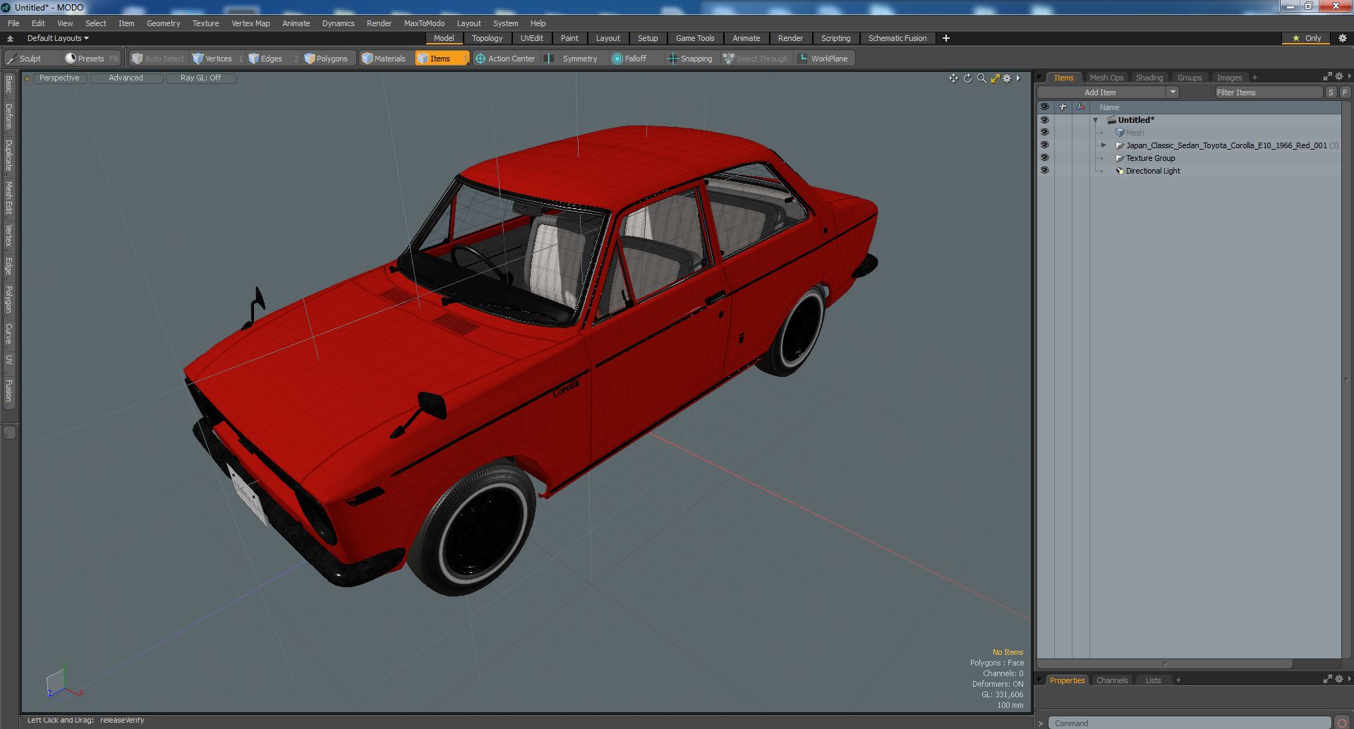Click the S filter button
This screenshot has height=729, width=1354.
point(1331,92)
